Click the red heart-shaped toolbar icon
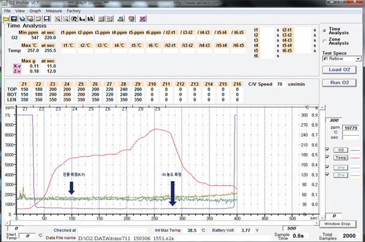 [x=132, y=19]
